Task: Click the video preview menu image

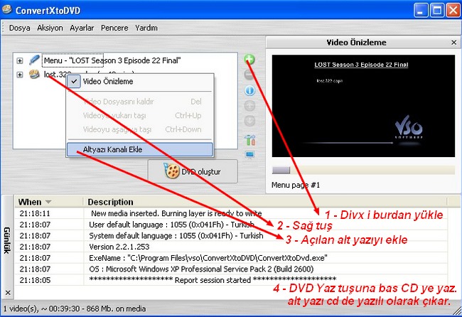Action: point(363,106)
